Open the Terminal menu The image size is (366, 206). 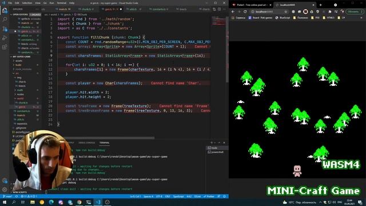(x=62, y=3)
